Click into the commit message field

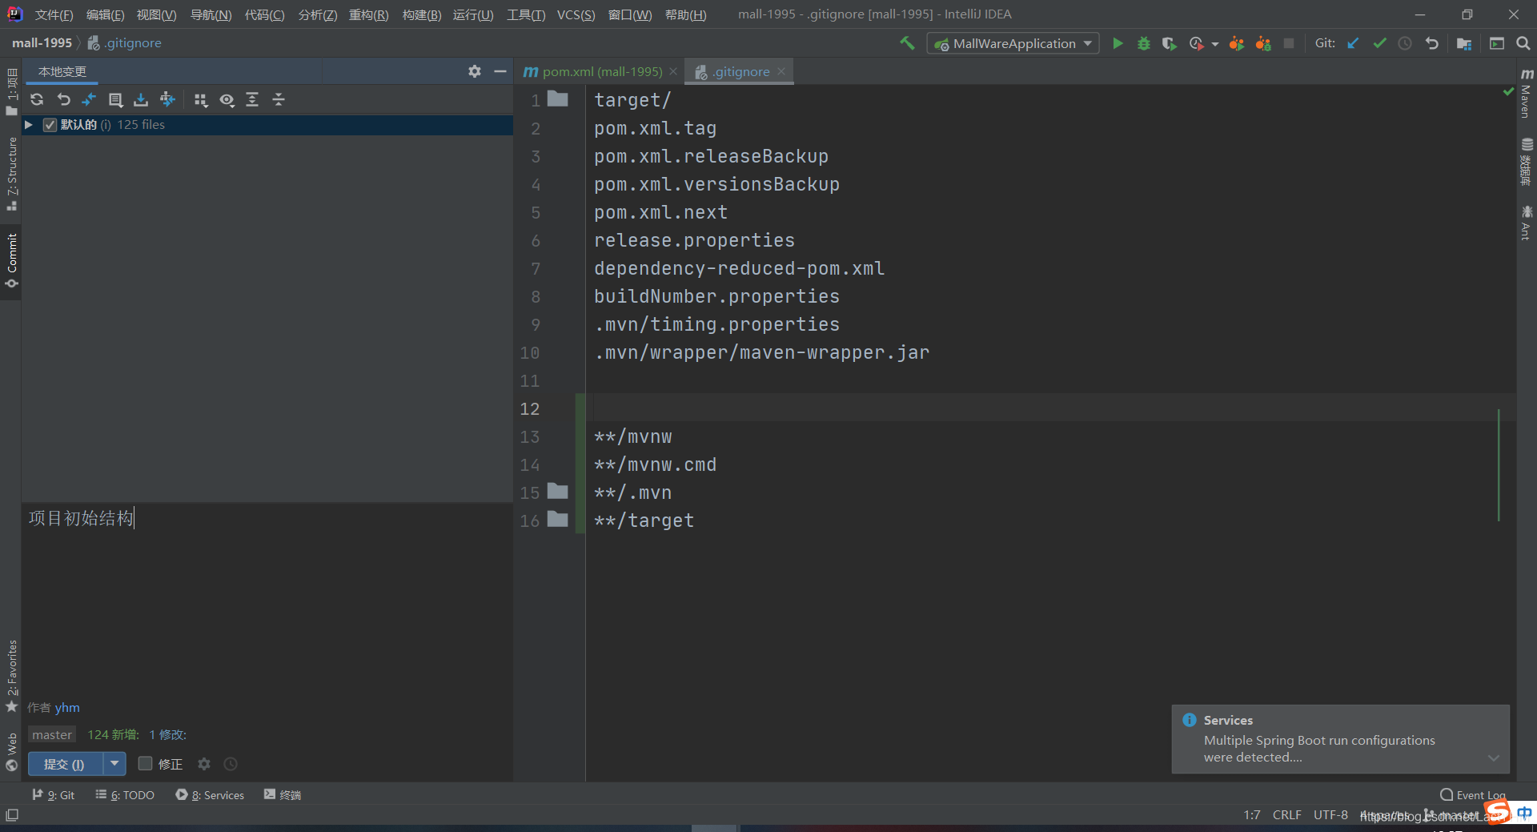pyautogui.click(x=267, y=601)
